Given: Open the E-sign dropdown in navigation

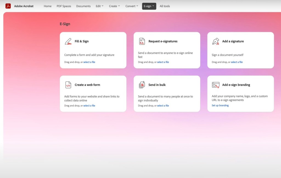Looking at the screenshot, I should [x=149, y=6].
